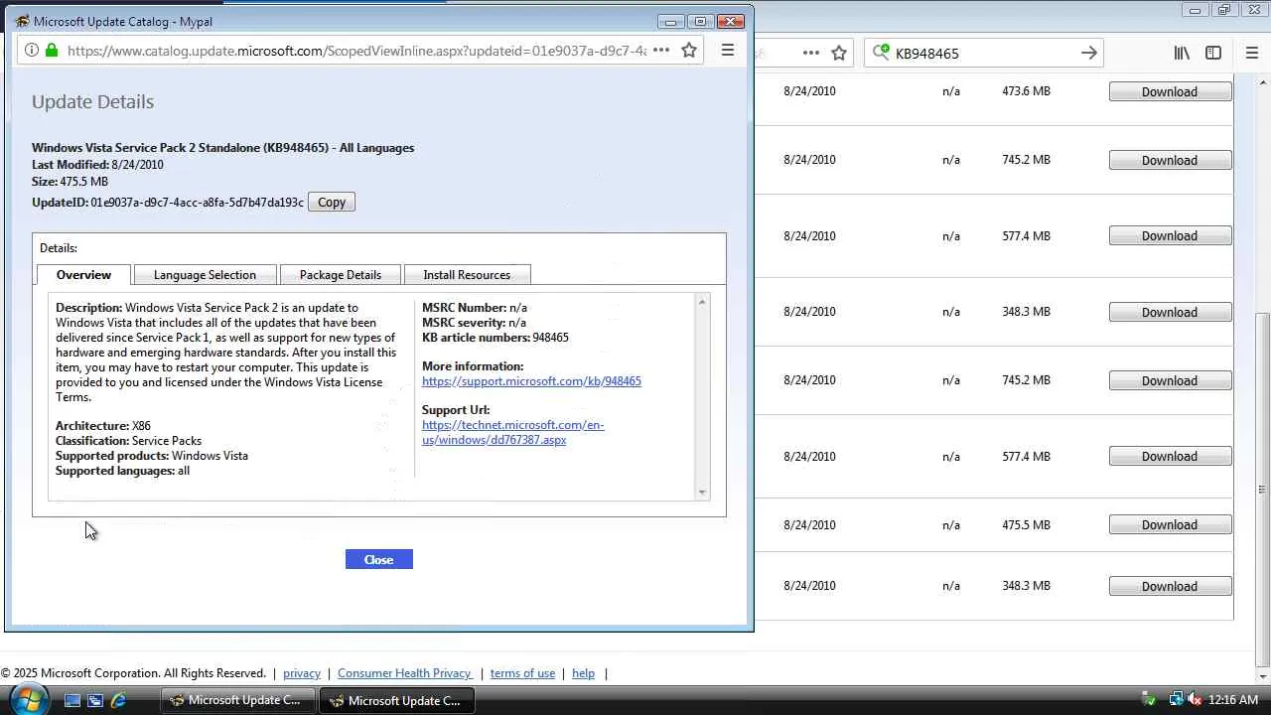Image resolution: width=1271 pixels, height=715 pixels.
Task: Open the Install Resources tab
Action: (x=467, y=275)
